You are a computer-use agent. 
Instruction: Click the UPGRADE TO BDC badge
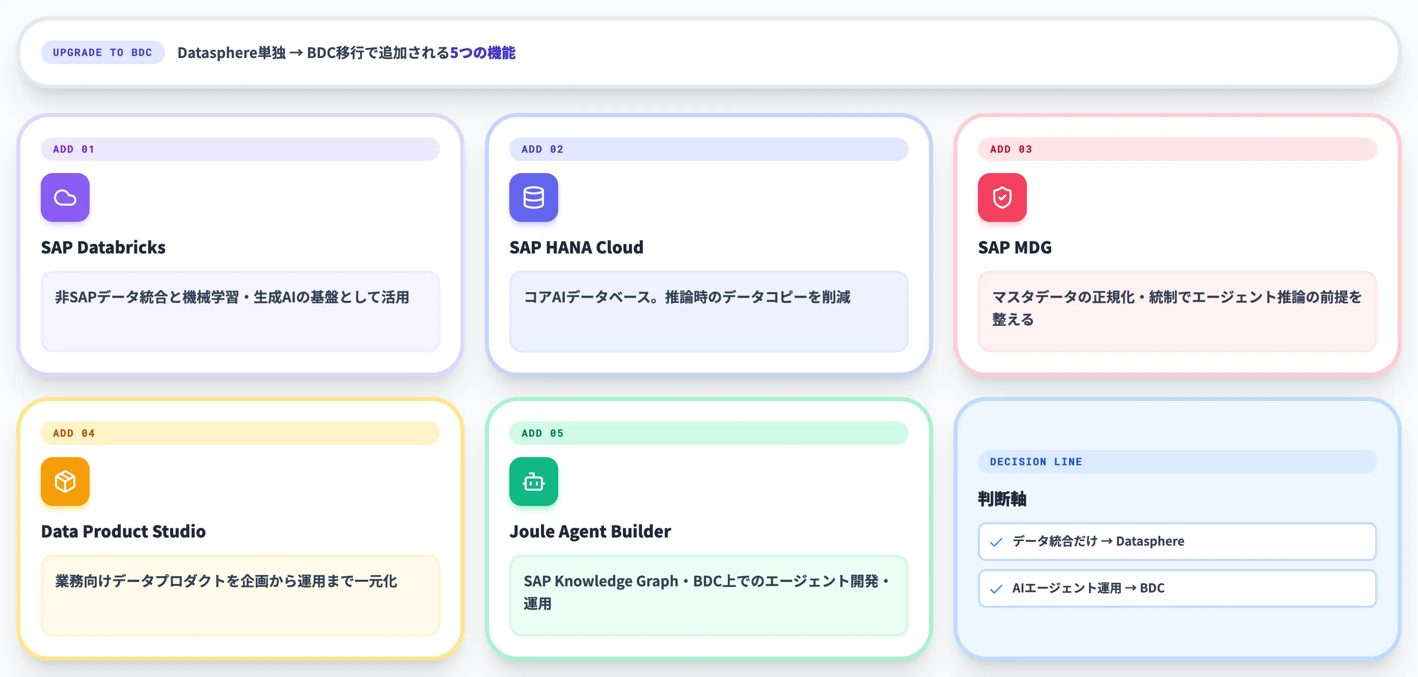point(102,52)
